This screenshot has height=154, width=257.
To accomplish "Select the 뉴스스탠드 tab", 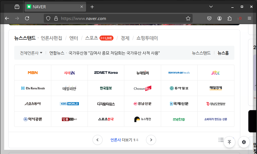I will coord(25,38).
